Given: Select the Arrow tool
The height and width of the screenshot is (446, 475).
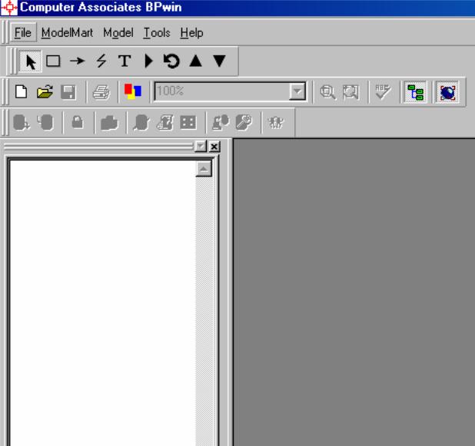Looking at the screenshot, I should pos(78,61).
